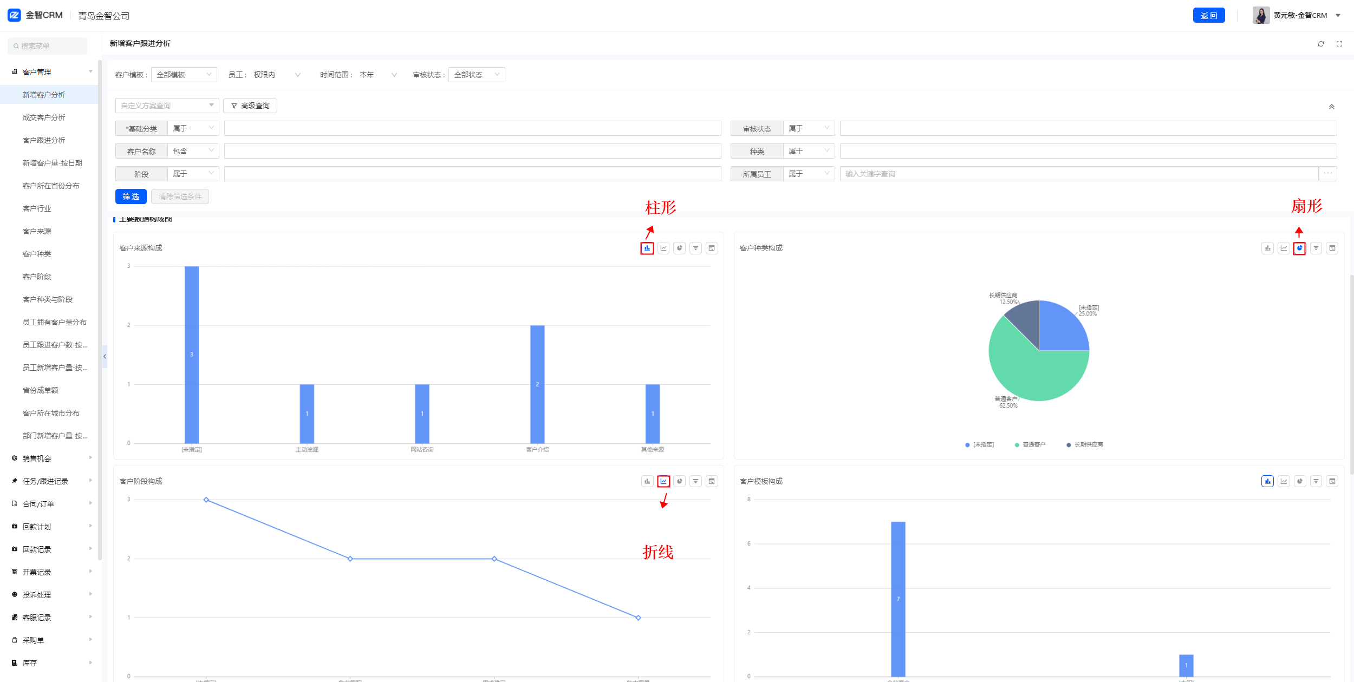Collapse the left sidebar with arrow handle
Screen dimensions: 1354x682
click(105, 356)
